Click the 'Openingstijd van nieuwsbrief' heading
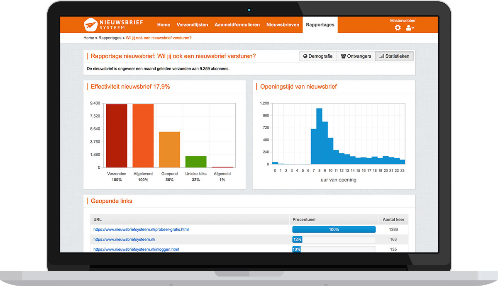The height and width of the screenshot is (286, 498). (298, 87)
